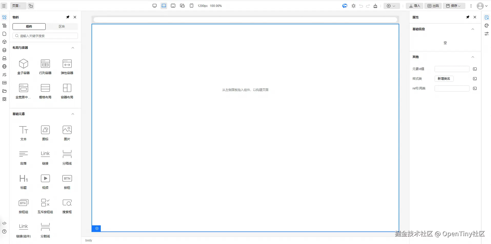Switch canvas to mobile phone view
491x244 pixels.
(x=192, y=6)
